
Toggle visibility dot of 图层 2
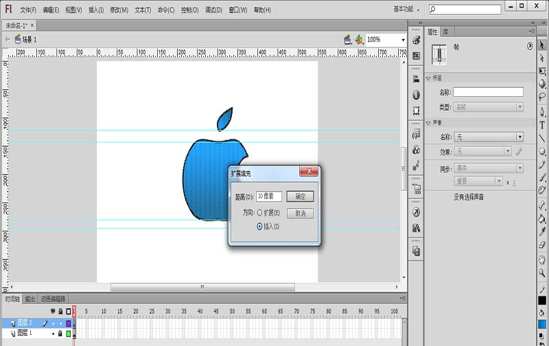54,323
